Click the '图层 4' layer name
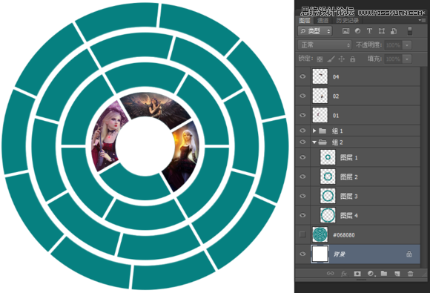Viewport: 430px width, 293px height. [349, 215]
